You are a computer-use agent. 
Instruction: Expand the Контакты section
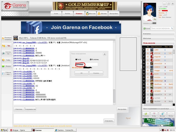158,34
